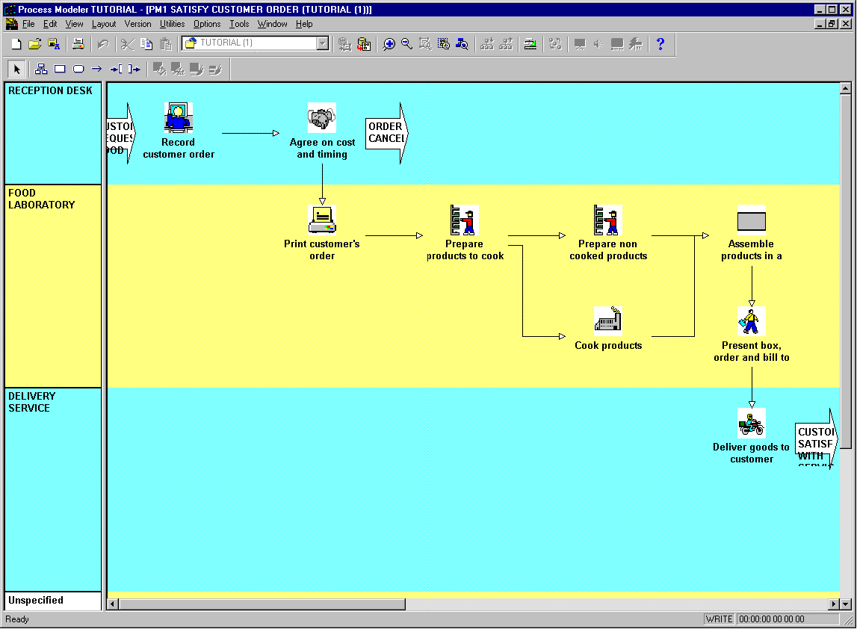
Task: Select the arrow selection tool
Action: (16, 69)
